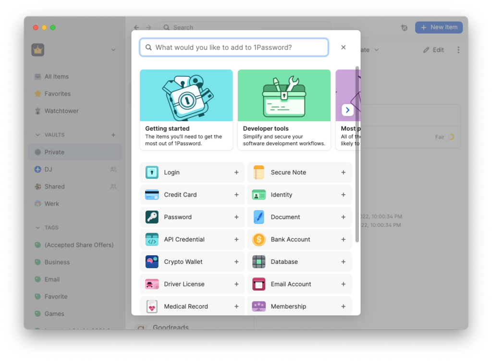
Task: Collapse the VAULTS section
Action: coord(38,135)
